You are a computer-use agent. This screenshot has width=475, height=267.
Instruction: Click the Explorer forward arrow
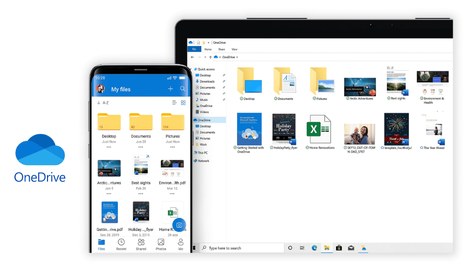(x=199, y=57)
